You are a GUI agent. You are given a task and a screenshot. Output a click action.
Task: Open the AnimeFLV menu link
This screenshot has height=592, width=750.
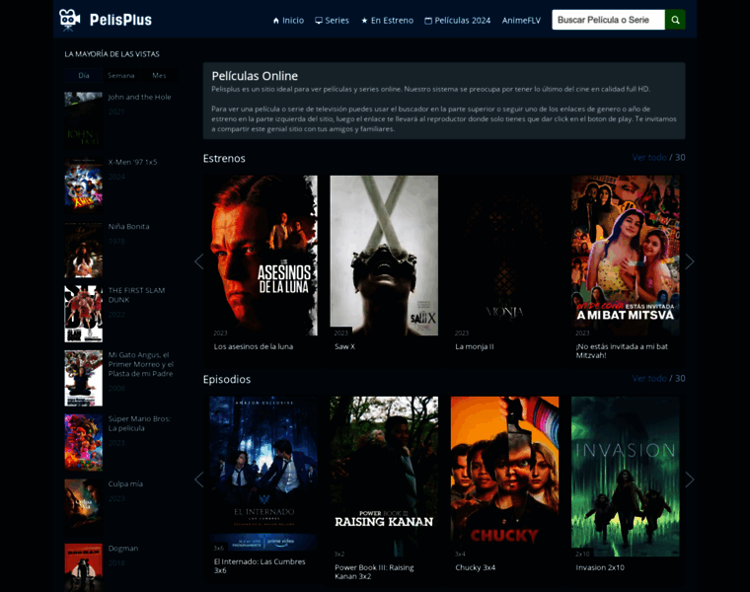tap(521, 20)
